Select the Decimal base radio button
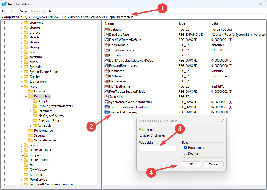 click(x=185, y=153)
